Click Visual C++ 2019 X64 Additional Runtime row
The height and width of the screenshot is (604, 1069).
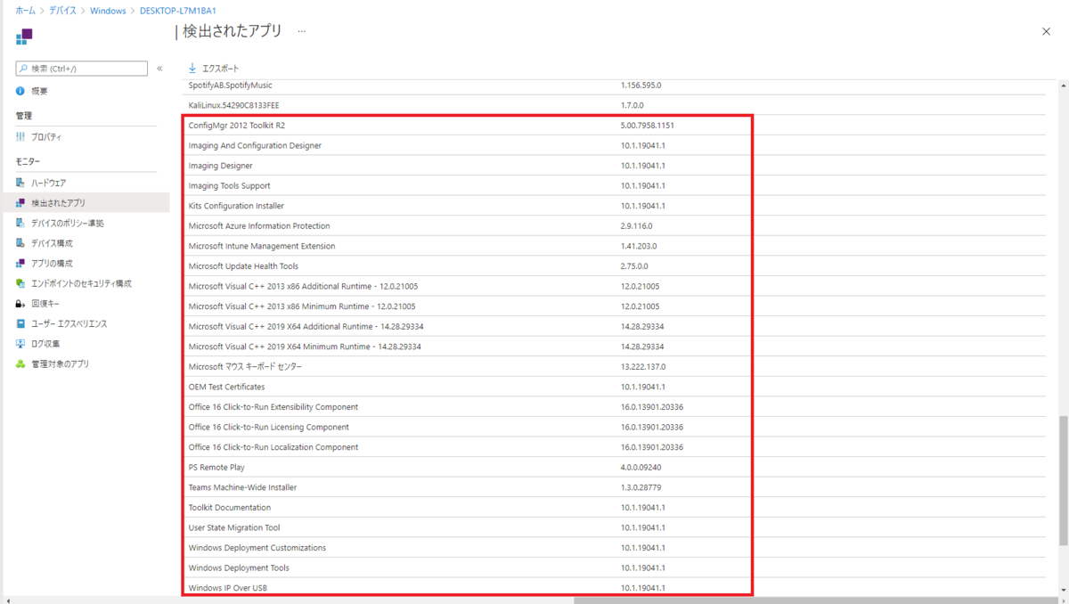(x=616, y=327)
